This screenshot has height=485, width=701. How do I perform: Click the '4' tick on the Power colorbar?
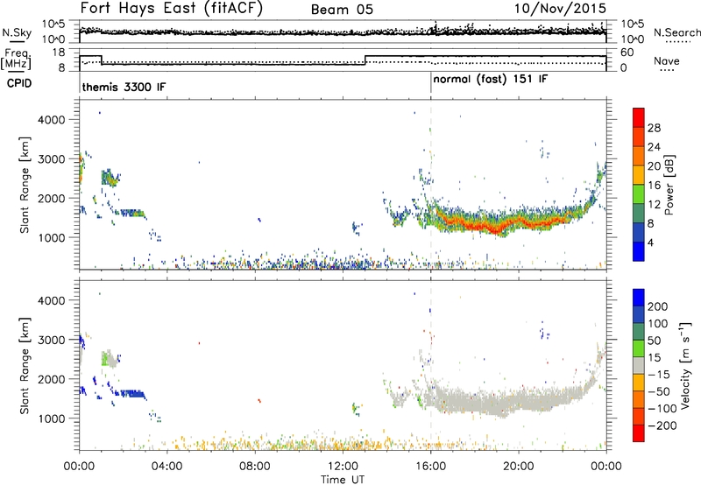point(651,242)
